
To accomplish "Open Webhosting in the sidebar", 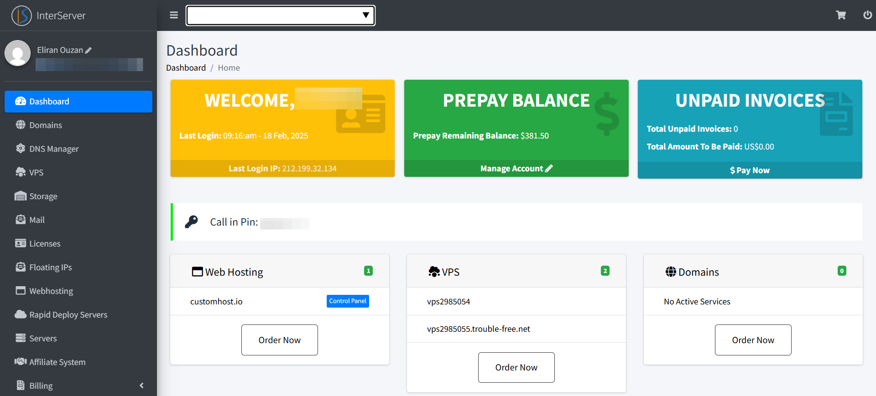I will tap(78, 291).
